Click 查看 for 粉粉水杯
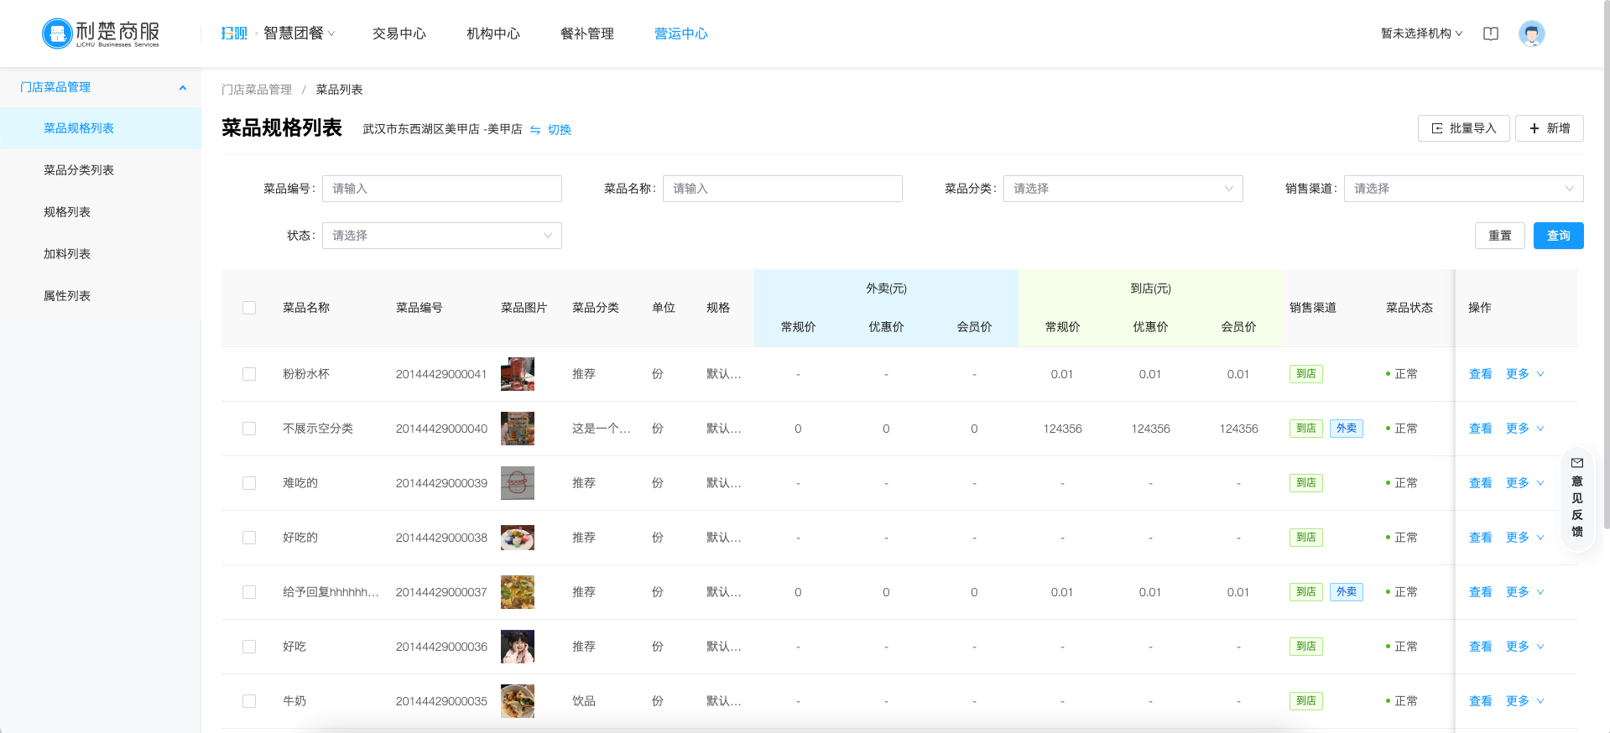 [1481, 374]
